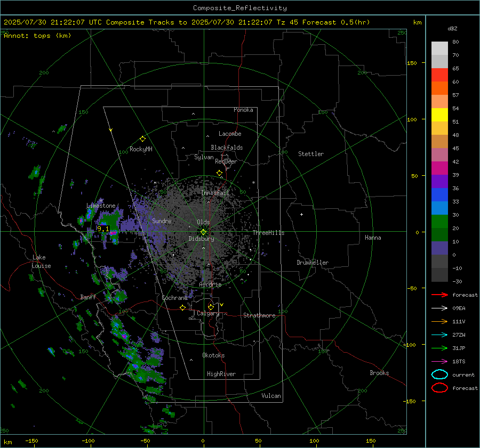Click the slate purple 10-0 dBZ swatch
The width and height of the screenshot is (480, 448).
click(439, 248)
